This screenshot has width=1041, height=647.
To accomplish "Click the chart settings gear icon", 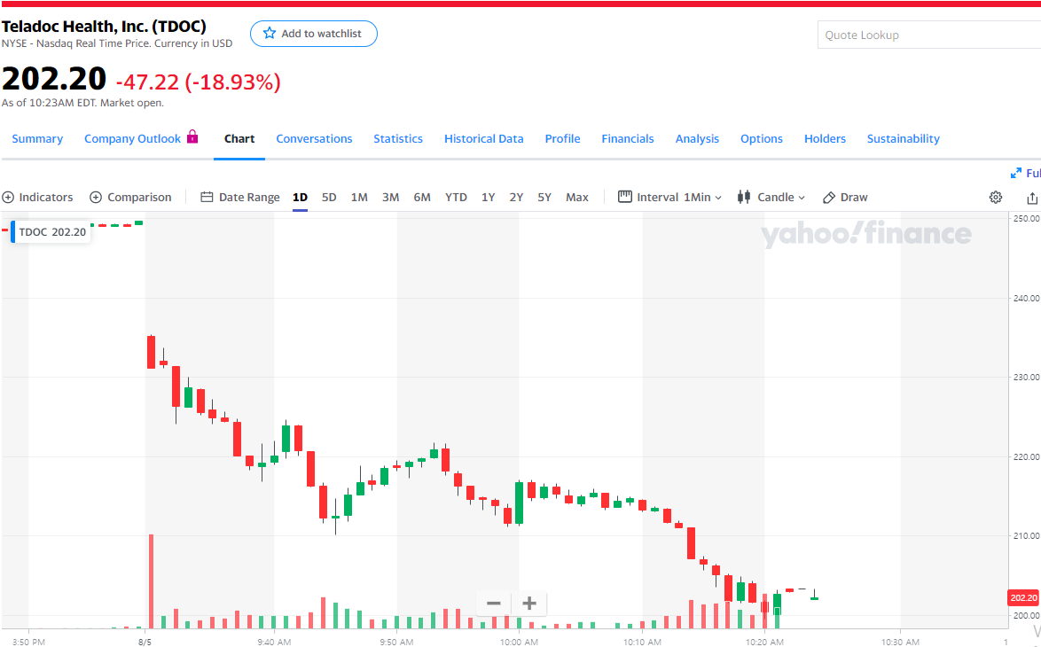I will point(996,198).
